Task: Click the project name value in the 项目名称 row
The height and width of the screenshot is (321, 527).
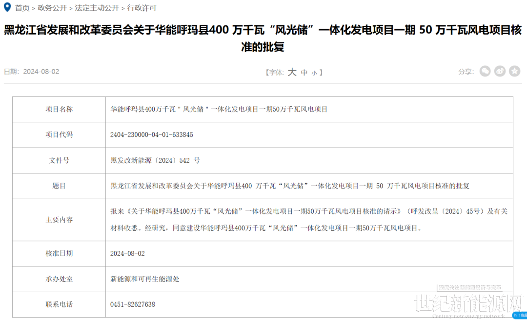Action: click(x=219, y=109)
